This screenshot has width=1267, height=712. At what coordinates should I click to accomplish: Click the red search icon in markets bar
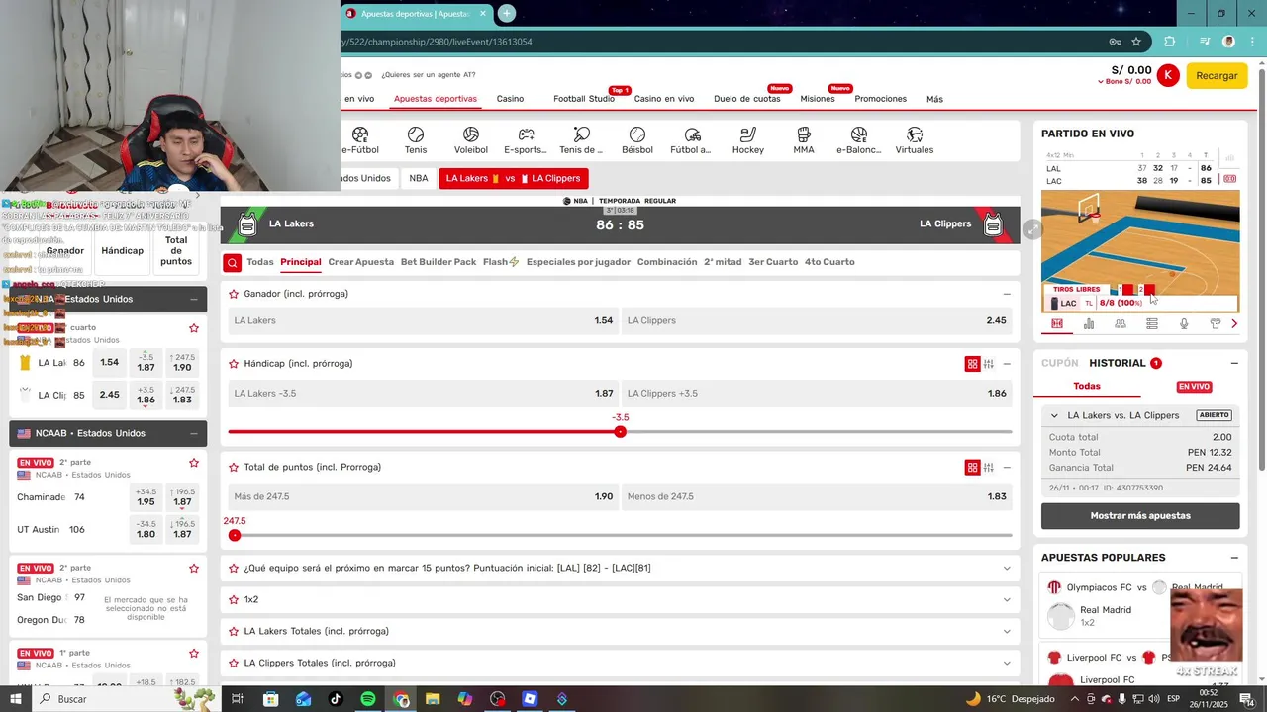(x=232, y=262)
